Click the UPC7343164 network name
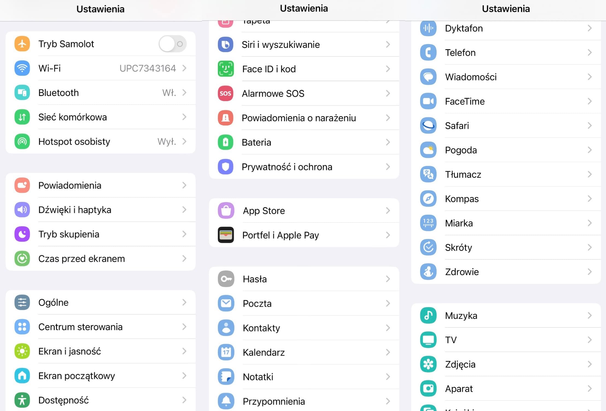 point(148,68)
